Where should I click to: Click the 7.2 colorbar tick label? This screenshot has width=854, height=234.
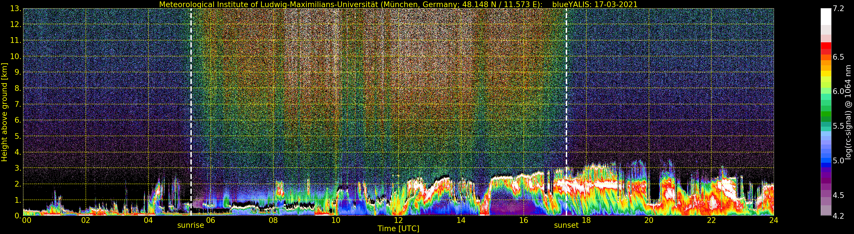(838, 9)
